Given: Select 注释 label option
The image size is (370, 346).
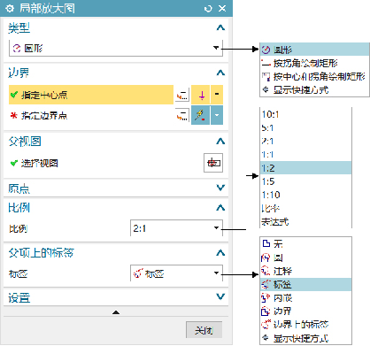Looking at the screenshot, I should click(x=305, y=271).
